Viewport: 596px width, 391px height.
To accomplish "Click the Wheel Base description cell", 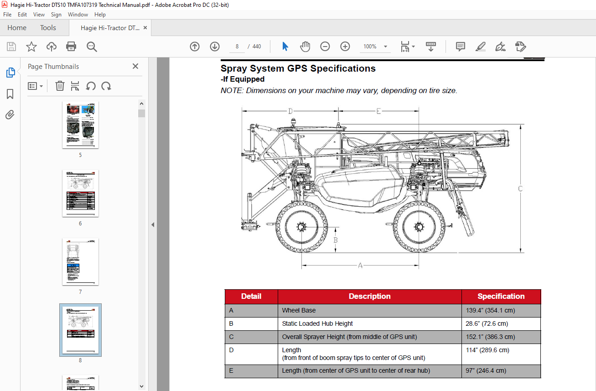I will pyautogui.click(x=369, y=310).
